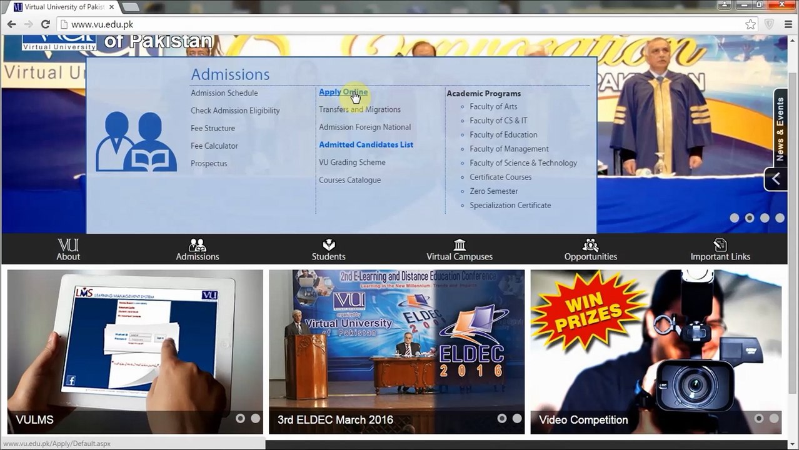Click the shield extension icon in toolbar

coord(769,24)
